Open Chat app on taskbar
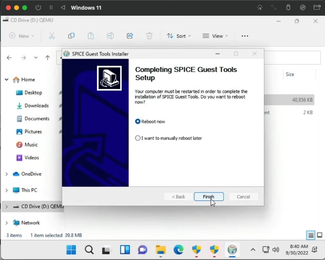Image resolution: width=325 pixels, height=260 pixels. pyautogui.click(x=143, y=250)
